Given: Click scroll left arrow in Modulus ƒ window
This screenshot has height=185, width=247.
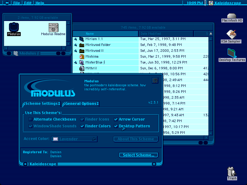Looking at the screenshot, I should coord(6,48).
